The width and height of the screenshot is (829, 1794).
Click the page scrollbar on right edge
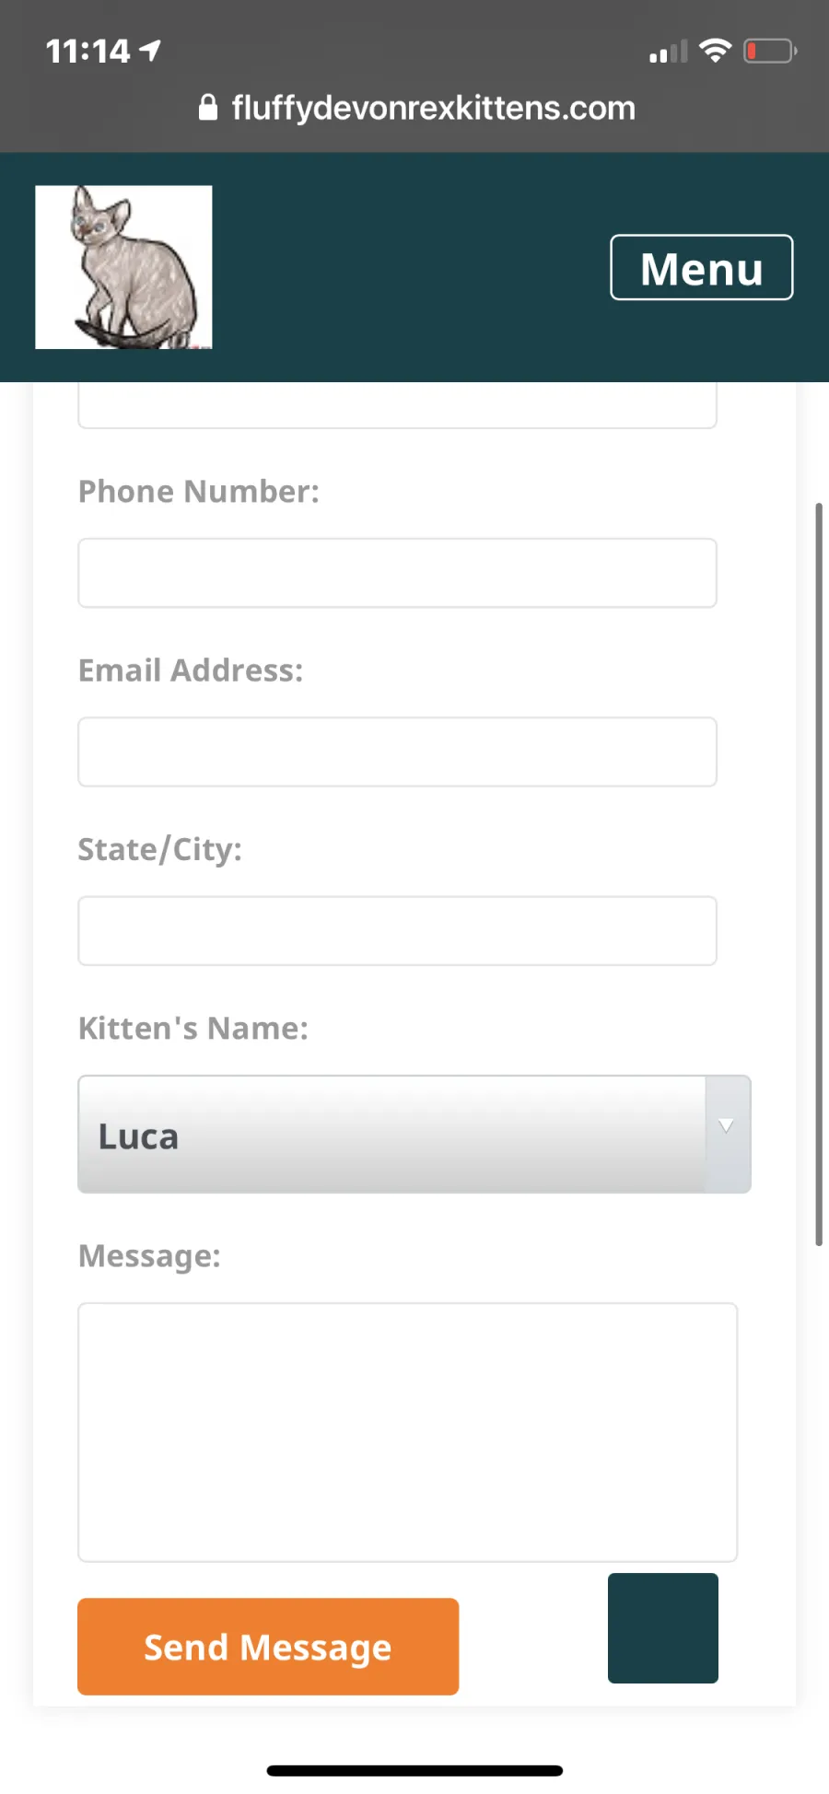point(818,874)
